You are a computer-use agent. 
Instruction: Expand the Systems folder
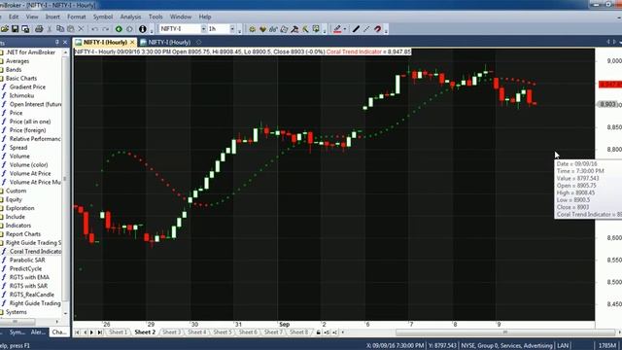[x=17, y=312]
